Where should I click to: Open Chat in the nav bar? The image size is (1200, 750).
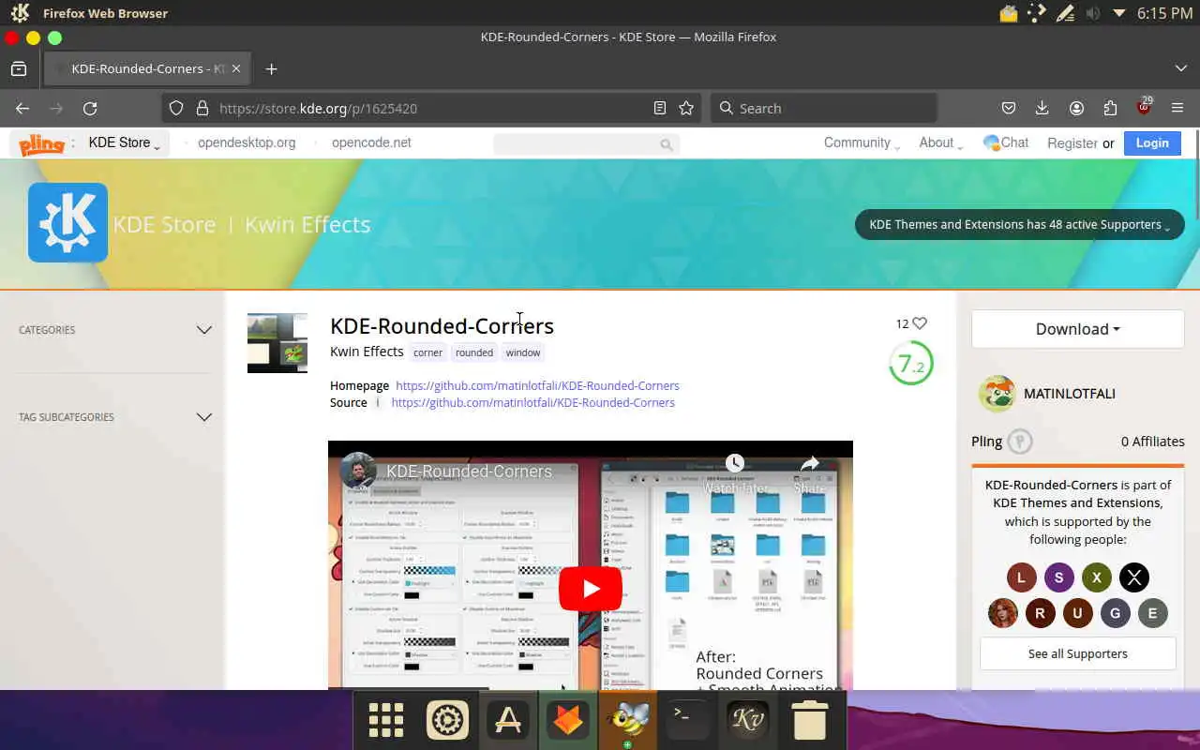(x=1006, y=142)
